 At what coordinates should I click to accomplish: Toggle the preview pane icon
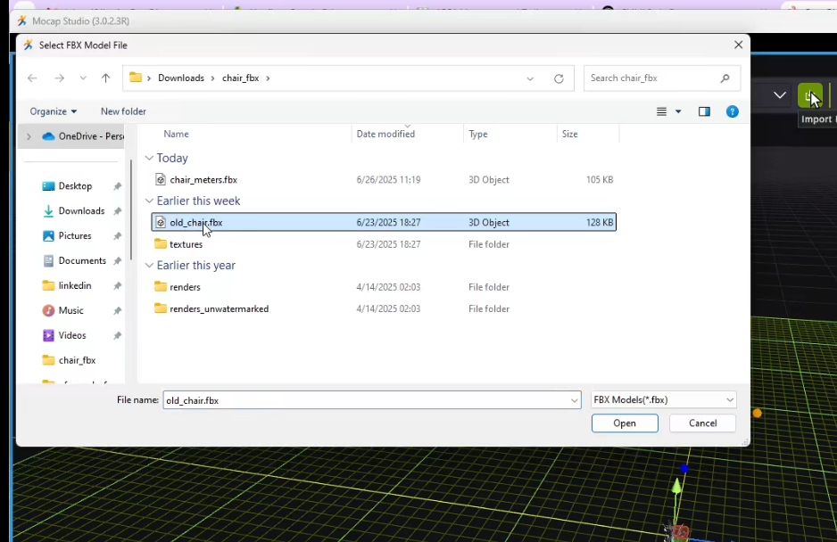704,111
